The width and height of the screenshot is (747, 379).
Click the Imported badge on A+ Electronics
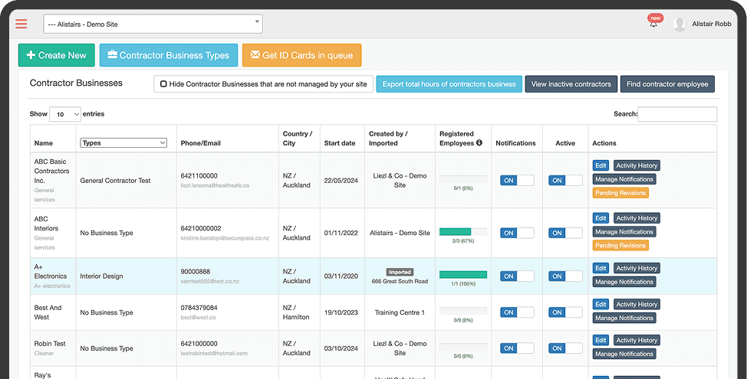click(x=400, y=273)
